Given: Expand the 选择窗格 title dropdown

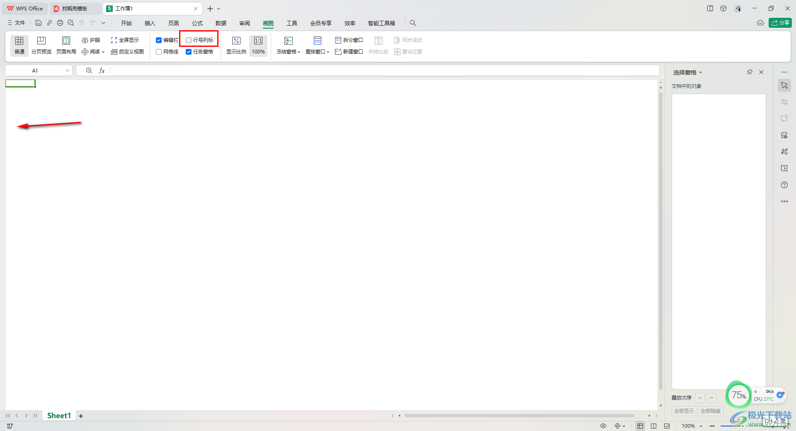Looking at the screenshot, I should pos(701,73).
